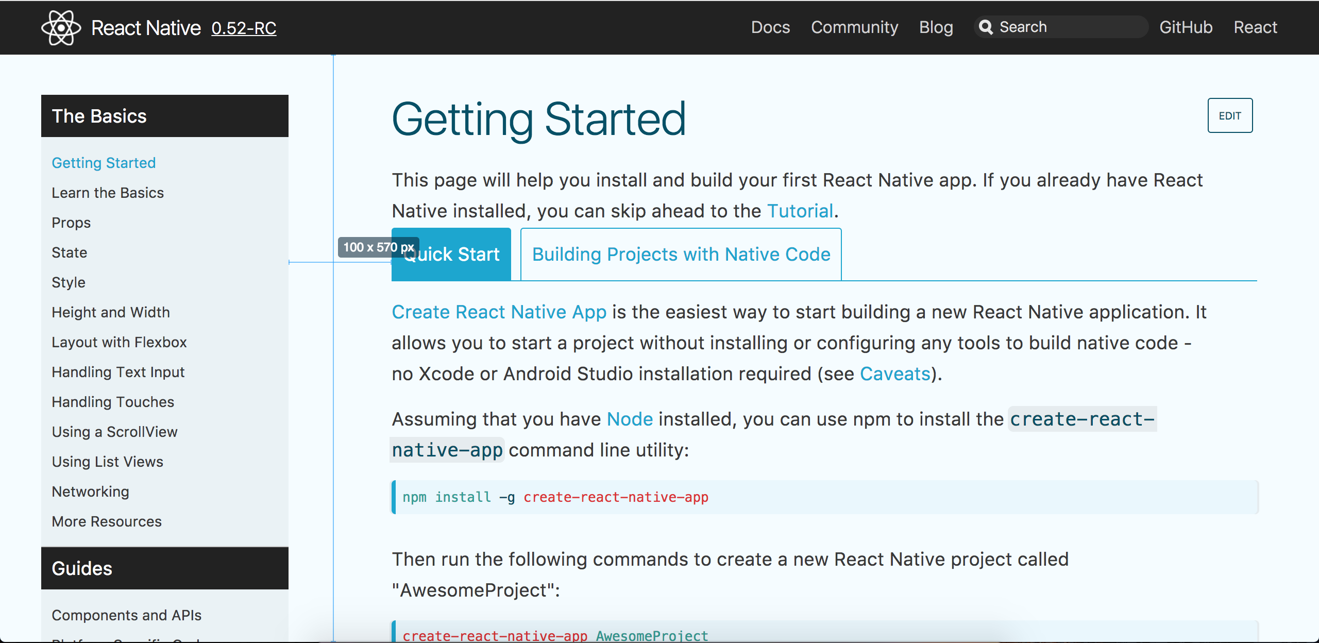Open Handling Touches sidebar item
The height and width of the screenshot is (643, 1319).
[113, 402]
